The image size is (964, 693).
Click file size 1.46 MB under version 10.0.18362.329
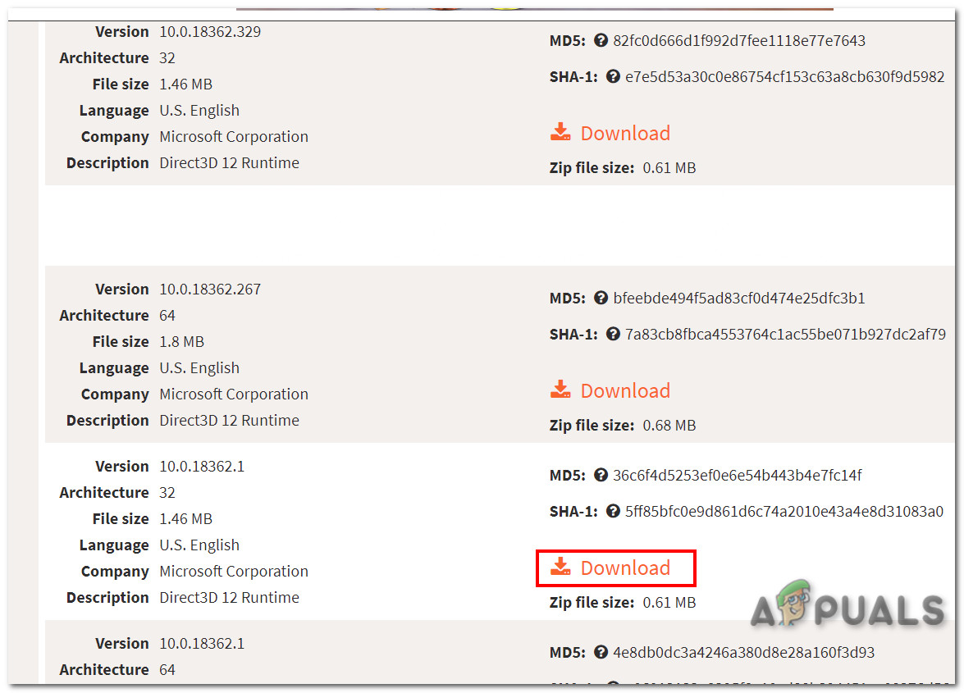pos(185,84)
